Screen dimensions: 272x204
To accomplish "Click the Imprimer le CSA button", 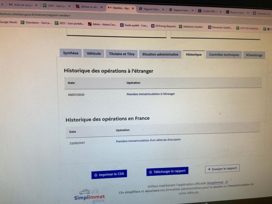I will (109, 174).
